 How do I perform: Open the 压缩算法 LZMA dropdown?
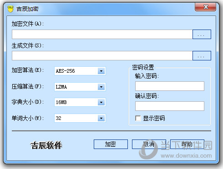click(101, 87)
